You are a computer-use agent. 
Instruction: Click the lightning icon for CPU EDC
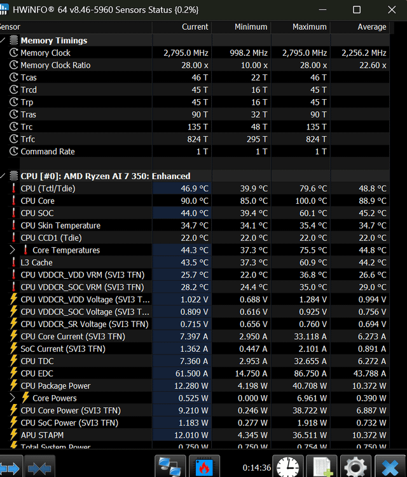13,373
